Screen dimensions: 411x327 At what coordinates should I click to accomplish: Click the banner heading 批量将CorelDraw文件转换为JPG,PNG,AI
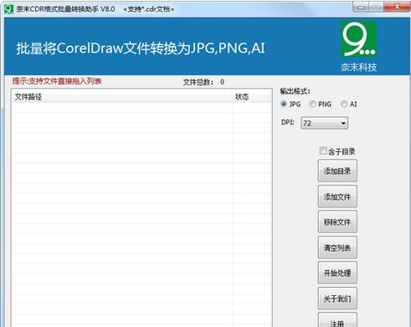141,48
